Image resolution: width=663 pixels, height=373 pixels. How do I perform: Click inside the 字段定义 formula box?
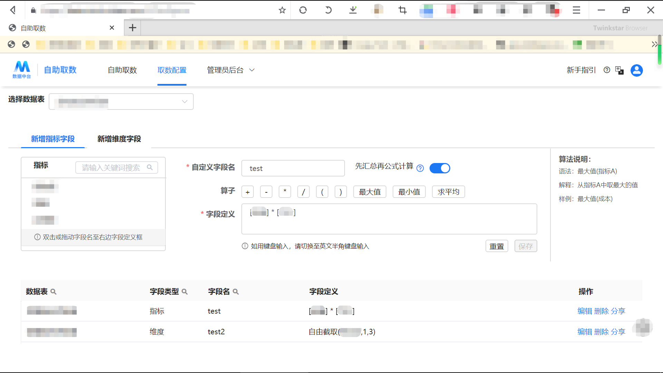(x=389, y=219)
